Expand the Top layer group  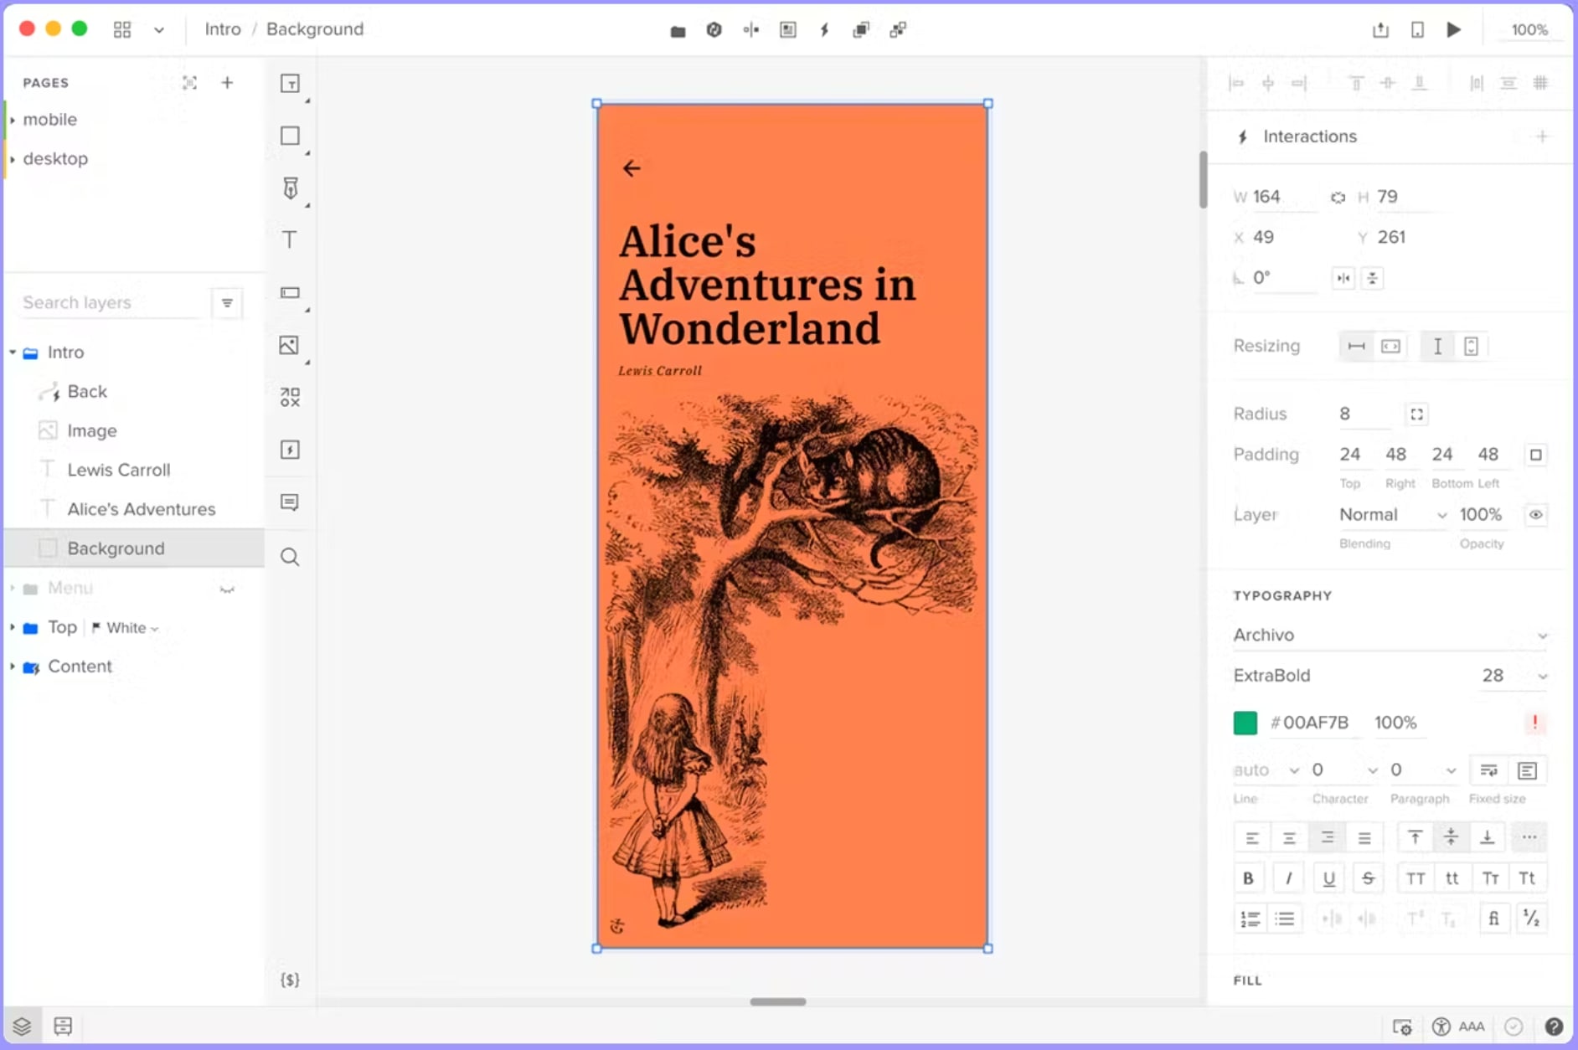coord(13,627)
